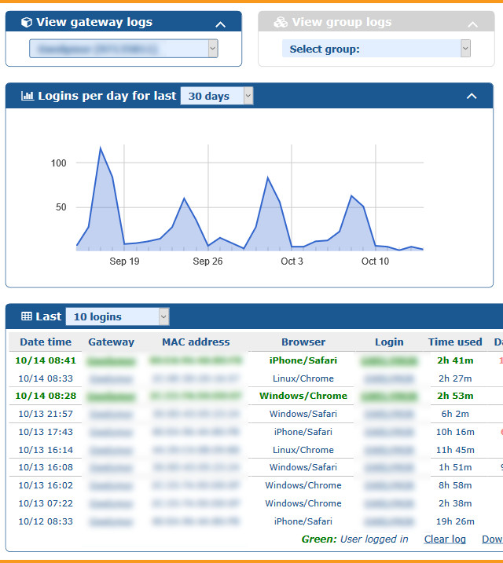
Task: Collapse the Logins per day chart panel
Action: pos(472,96)
